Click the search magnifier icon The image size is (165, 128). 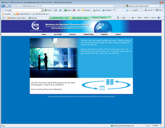pyautogui.click(x=160, y=6)
